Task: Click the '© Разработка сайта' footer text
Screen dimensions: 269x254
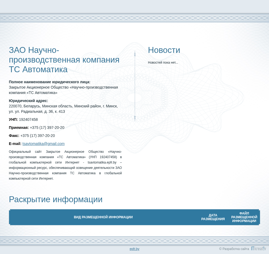Action: tap(234, 249)
